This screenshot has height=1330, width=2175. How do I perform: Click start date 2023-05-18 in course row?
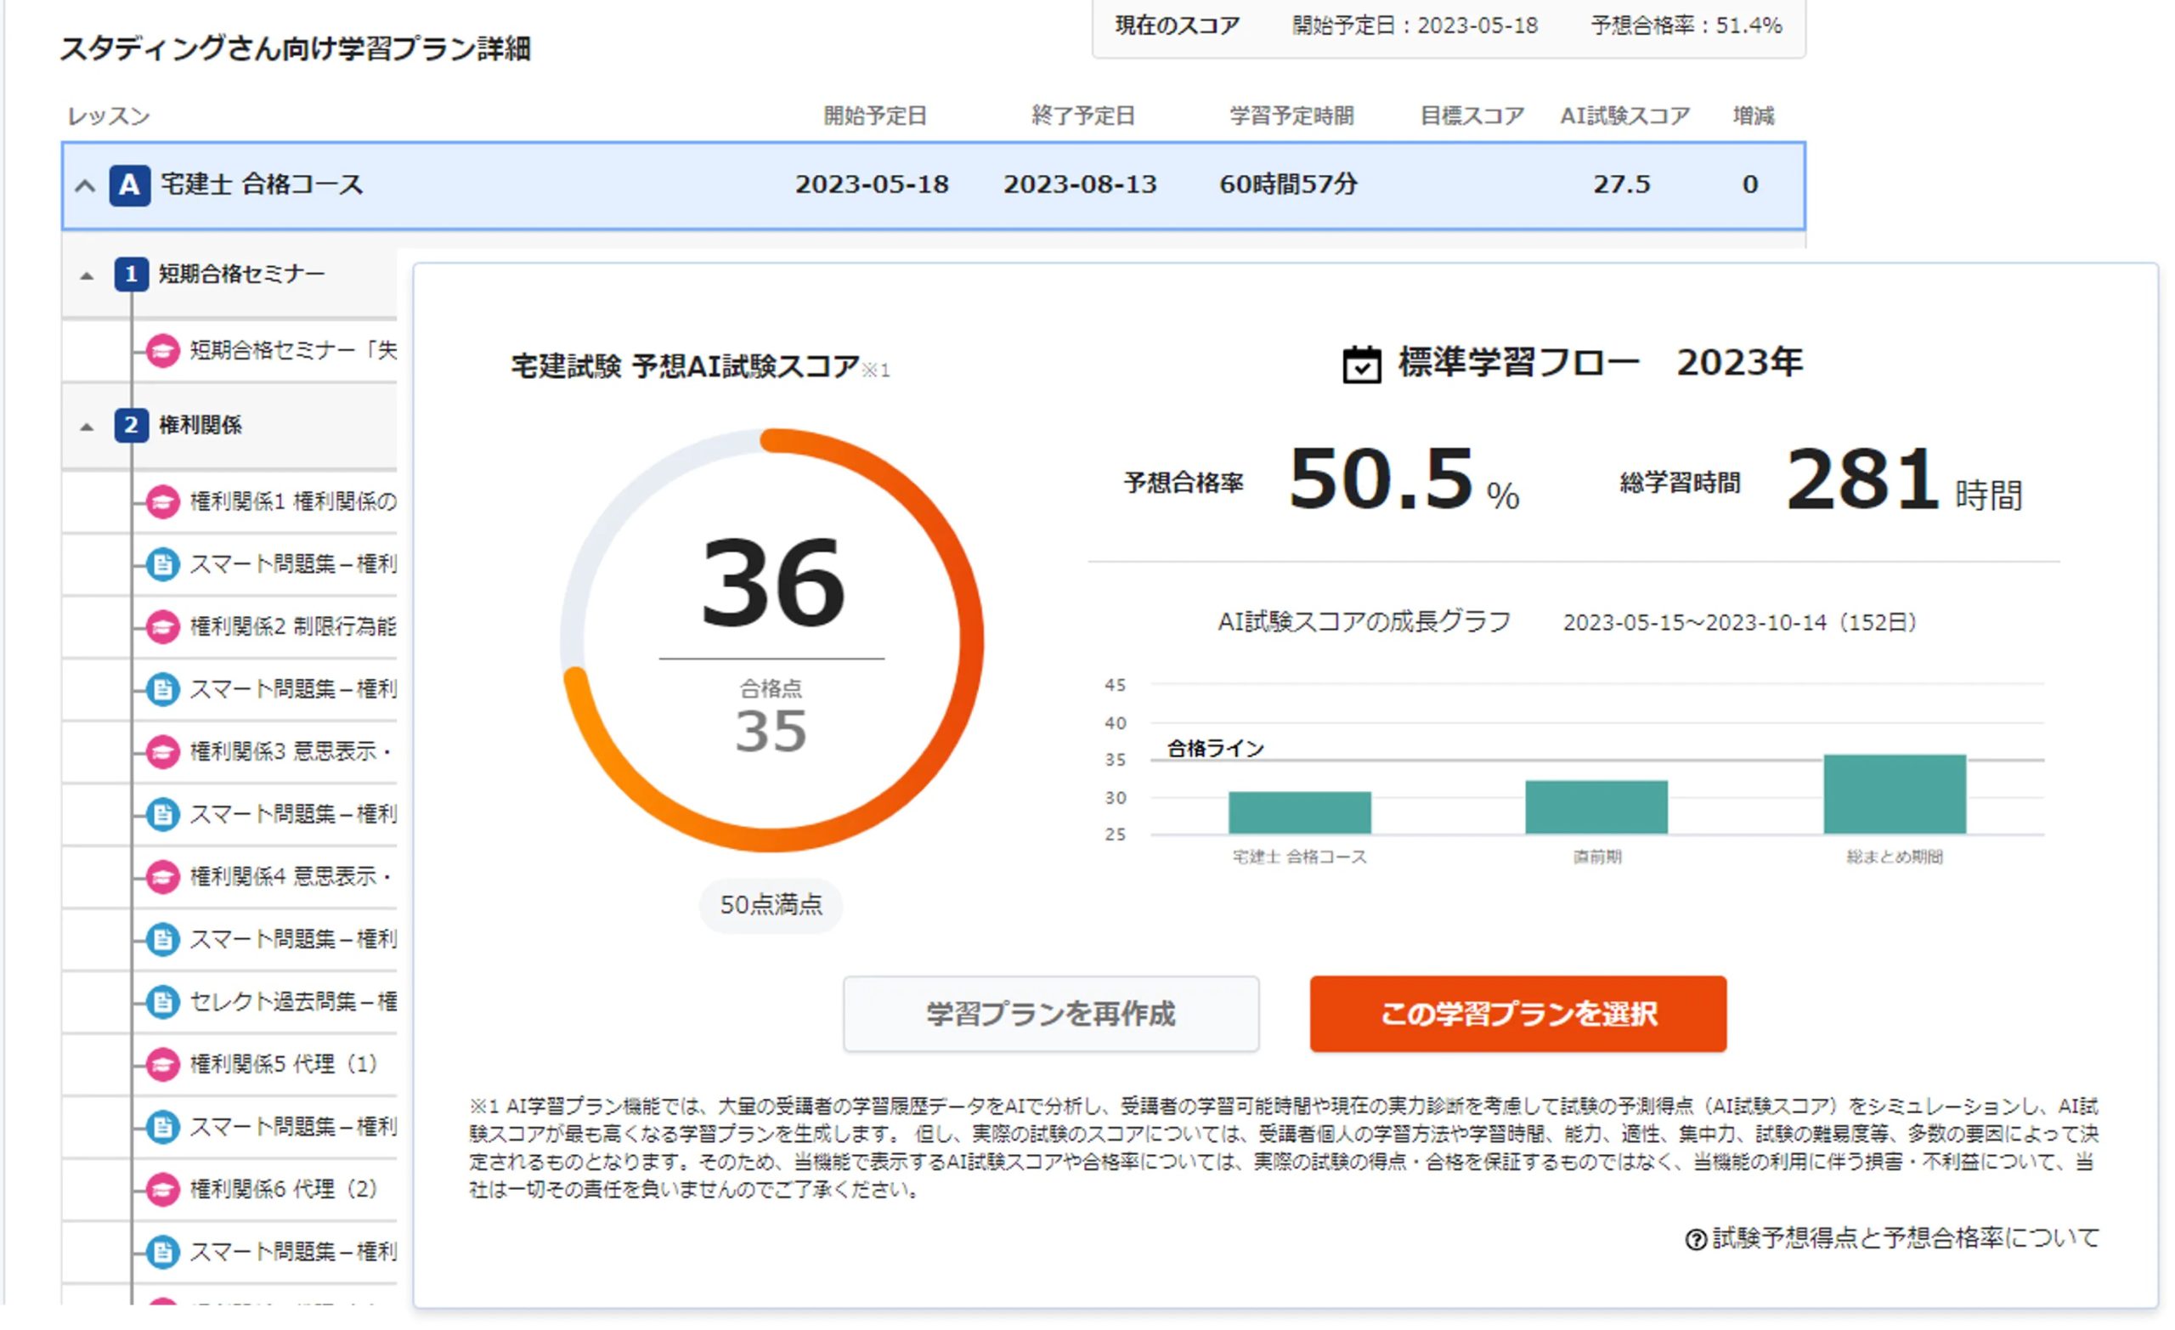[x=872, y=184]
